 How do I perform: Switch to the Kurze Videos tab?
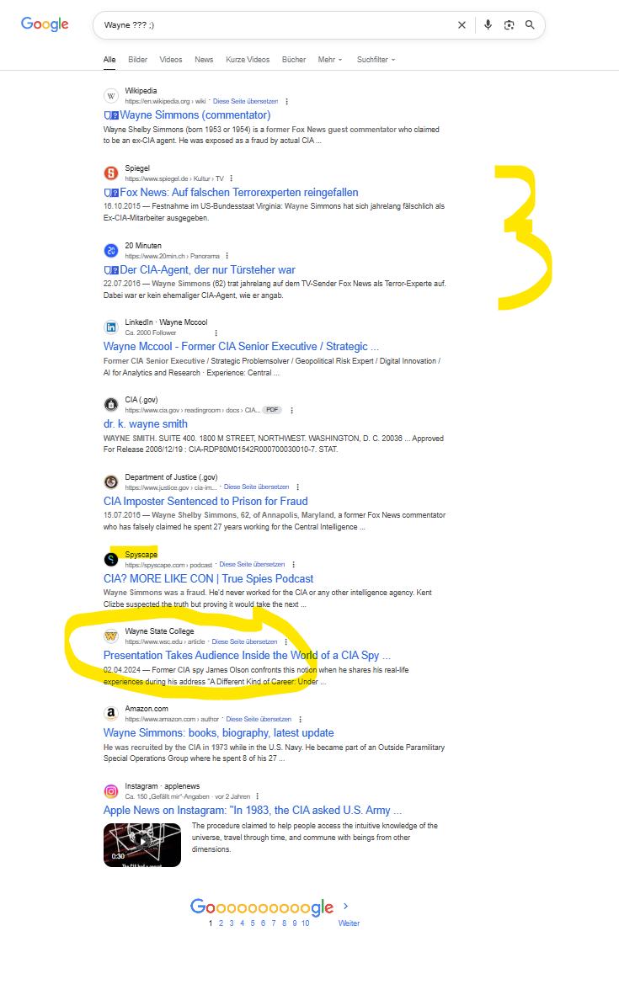[248, 60]
